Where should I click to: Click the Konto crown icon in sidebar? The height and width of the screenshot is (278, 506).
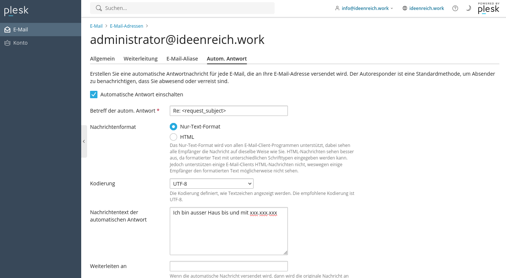(7, 43)
